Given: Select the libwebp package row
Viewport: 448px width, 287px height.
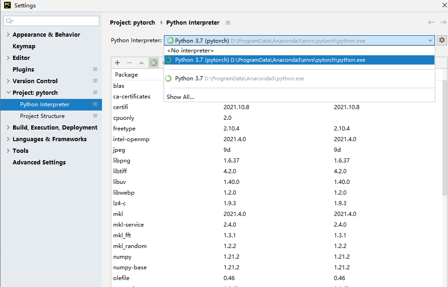Looking at the screenshot, I should 277,193.
